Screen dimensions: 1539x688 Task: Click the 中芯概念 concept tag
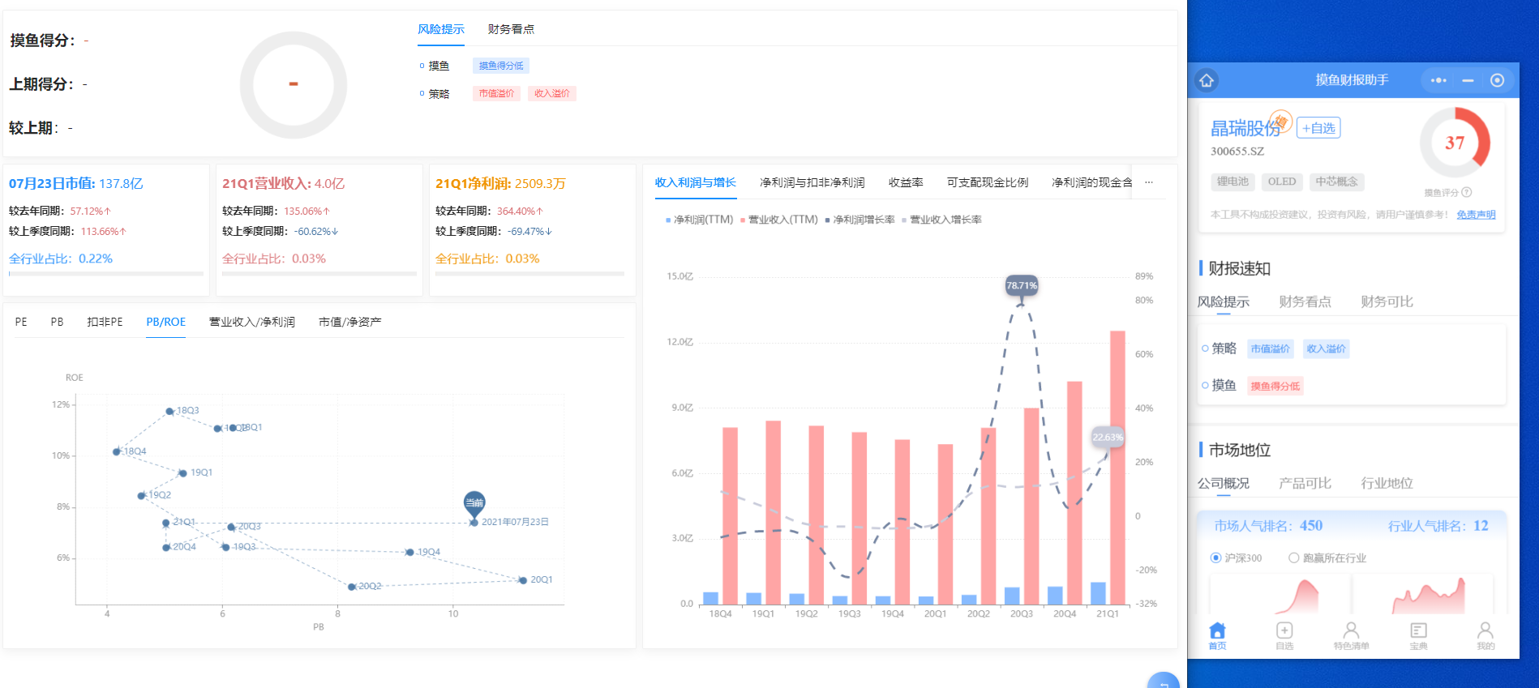coord(1336,182)
